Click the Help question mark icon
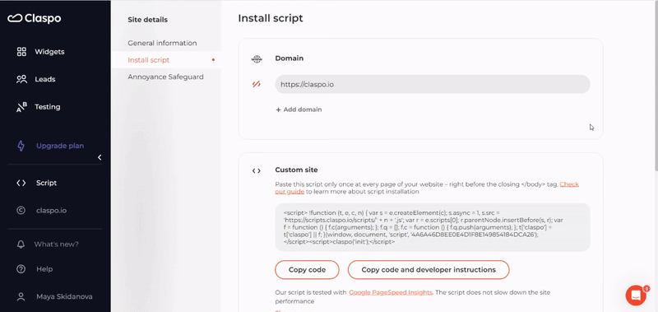Viewport: 658px width, 312px height. tap(21, 269)
